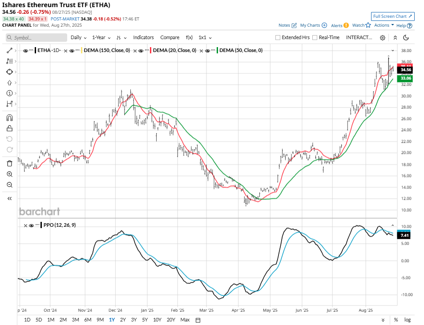This screenshot has width=424, height=325.
Task: Open the ETHA series options ellipsis
Action: [31, 50]
